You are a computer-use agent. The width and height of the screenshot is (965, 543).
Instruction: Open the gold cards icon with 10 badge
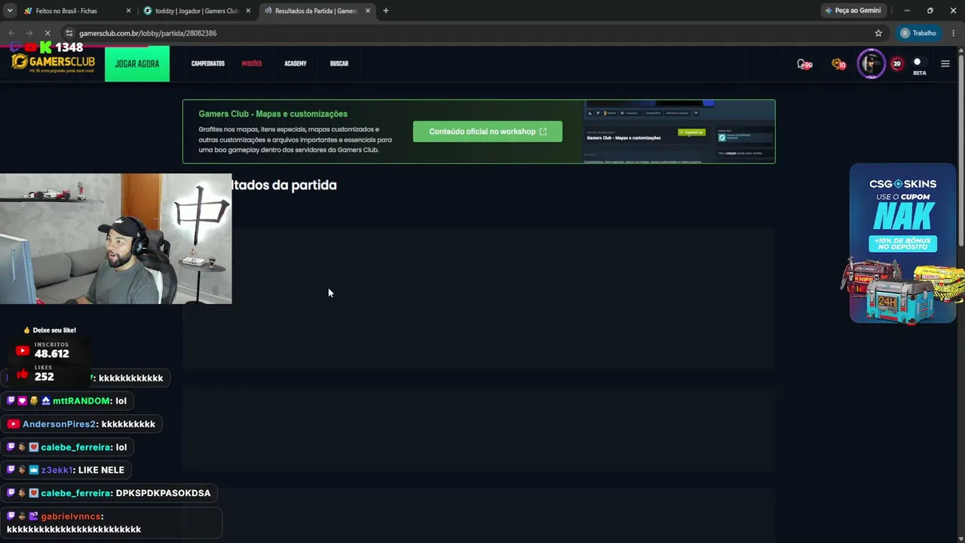pos(838,64)
